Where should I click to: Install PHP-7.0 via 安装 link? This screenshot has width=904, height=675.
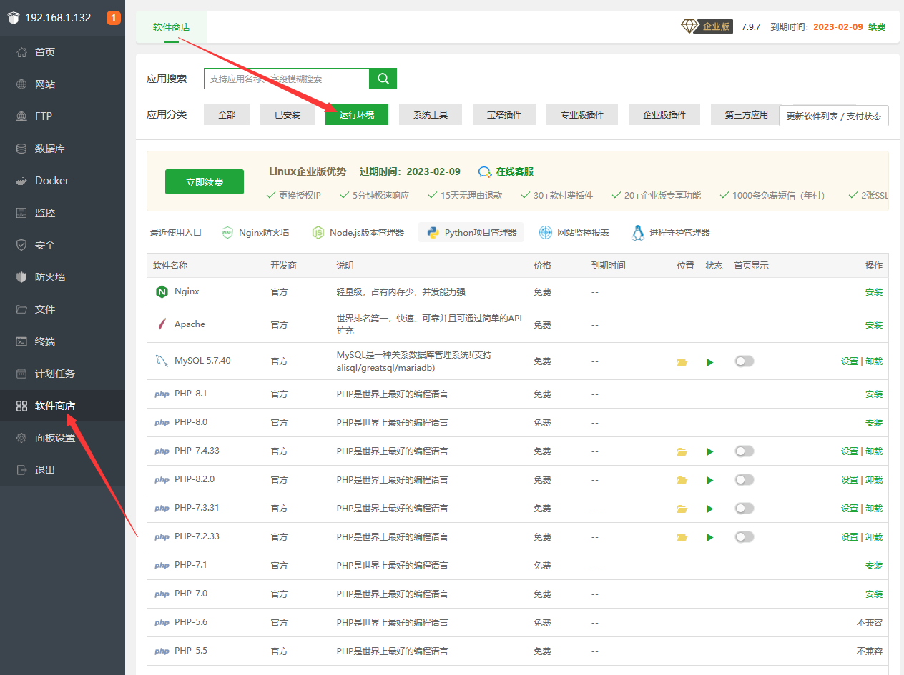coord(874,594)
